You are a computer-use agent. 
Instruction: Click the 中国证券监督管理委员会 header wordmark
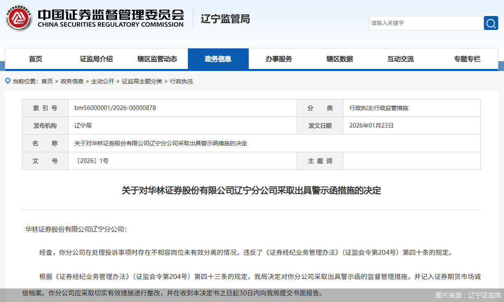coord(111,18)
